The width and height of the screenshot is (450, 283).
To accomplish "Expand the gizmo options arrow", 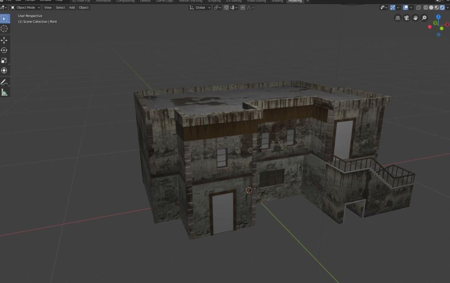I will (x=398, y=8).
